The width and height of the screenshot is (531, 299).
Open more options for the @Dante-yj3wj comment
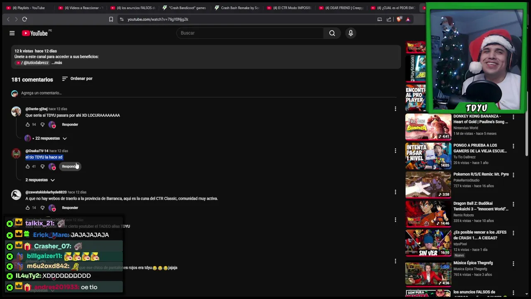tap(395, 109)
